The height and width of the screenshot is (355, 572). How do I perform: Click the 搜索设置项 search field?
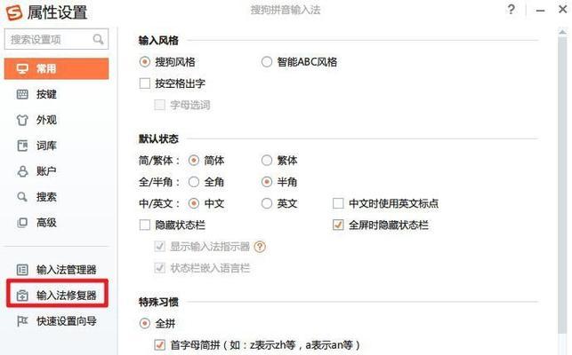(57, 39)
